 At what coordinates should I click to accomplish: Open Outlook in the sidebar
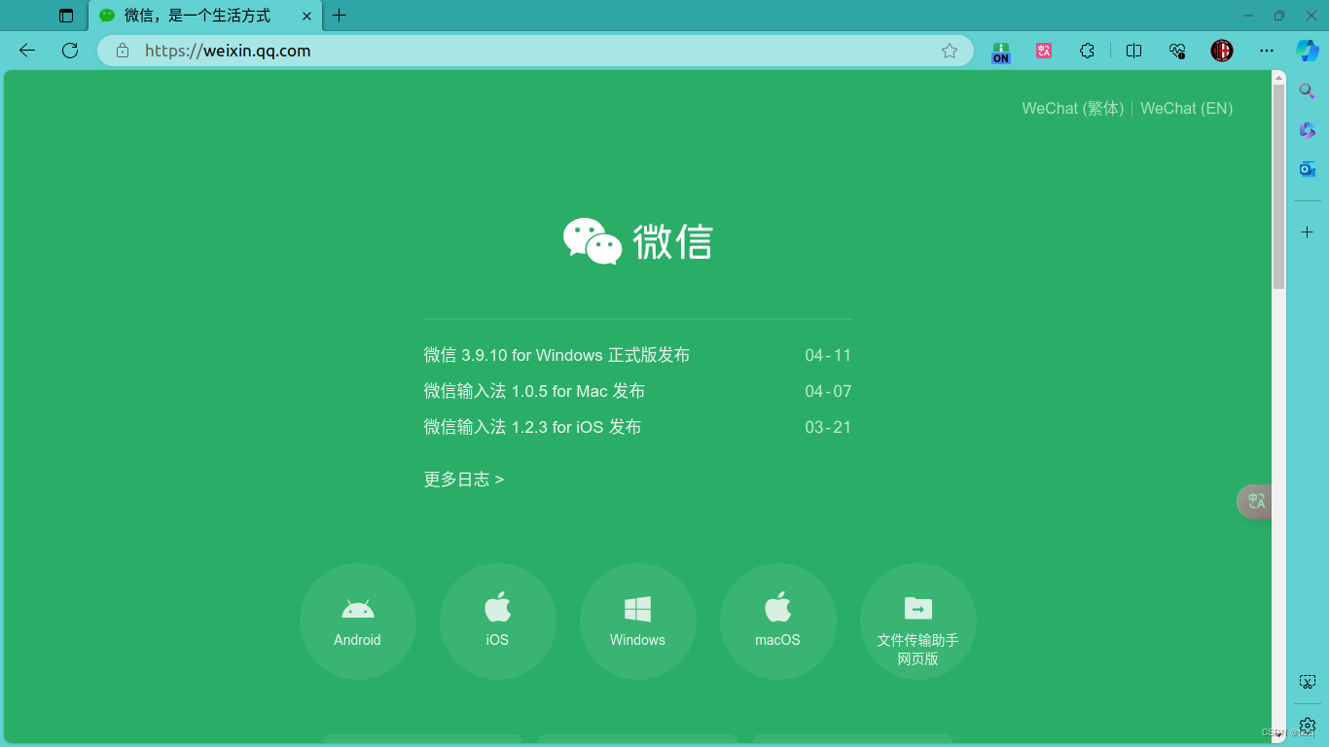click(1308, 169)
